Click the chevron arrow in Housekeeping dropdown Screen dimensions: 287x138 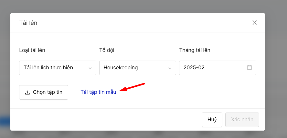[x=170, y=68]
